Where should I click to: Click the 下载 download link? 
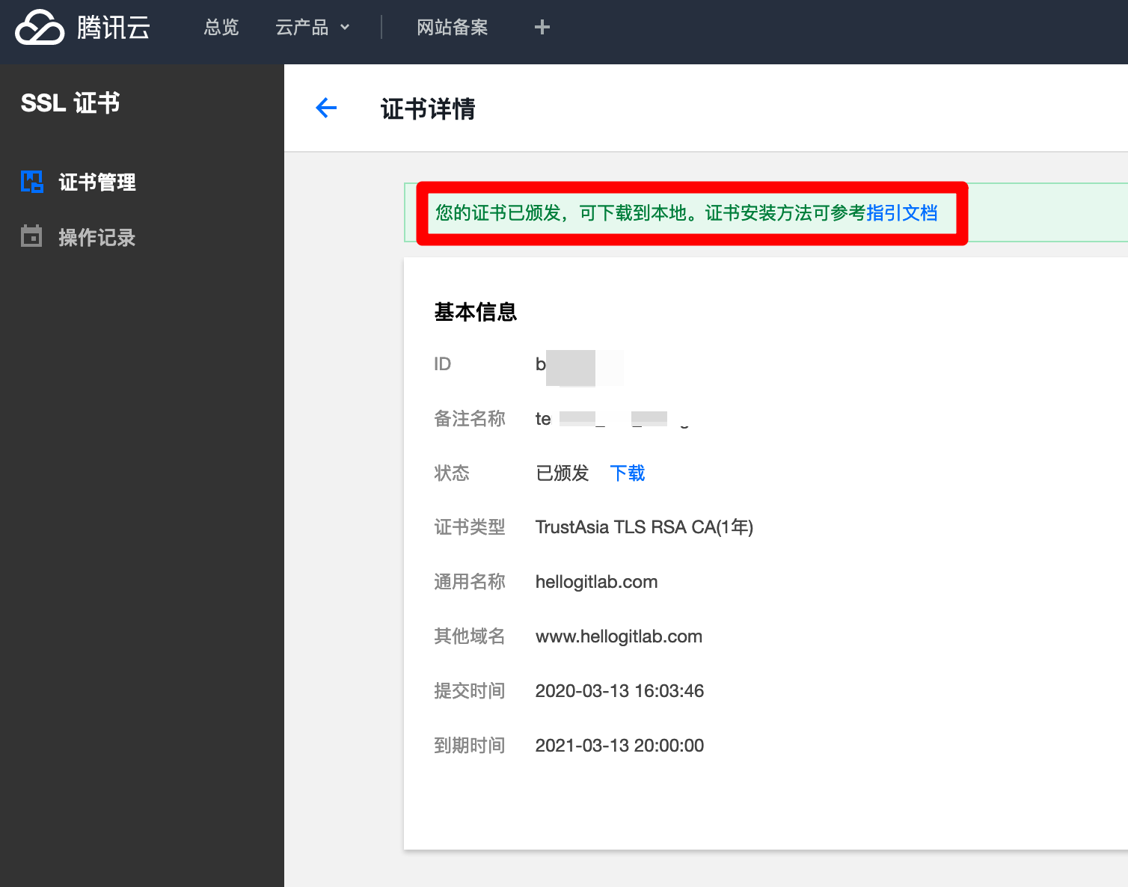click(x=628, y=473)
